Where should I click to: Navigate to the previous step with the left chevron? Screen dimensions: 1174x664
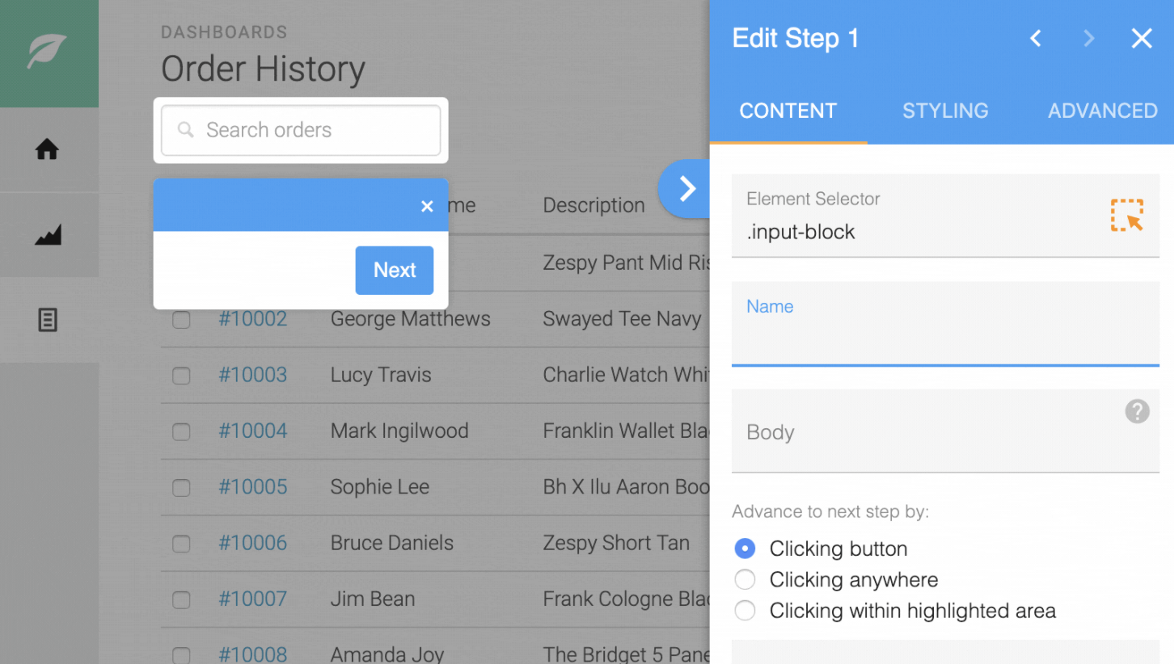tap(1035, 38)
